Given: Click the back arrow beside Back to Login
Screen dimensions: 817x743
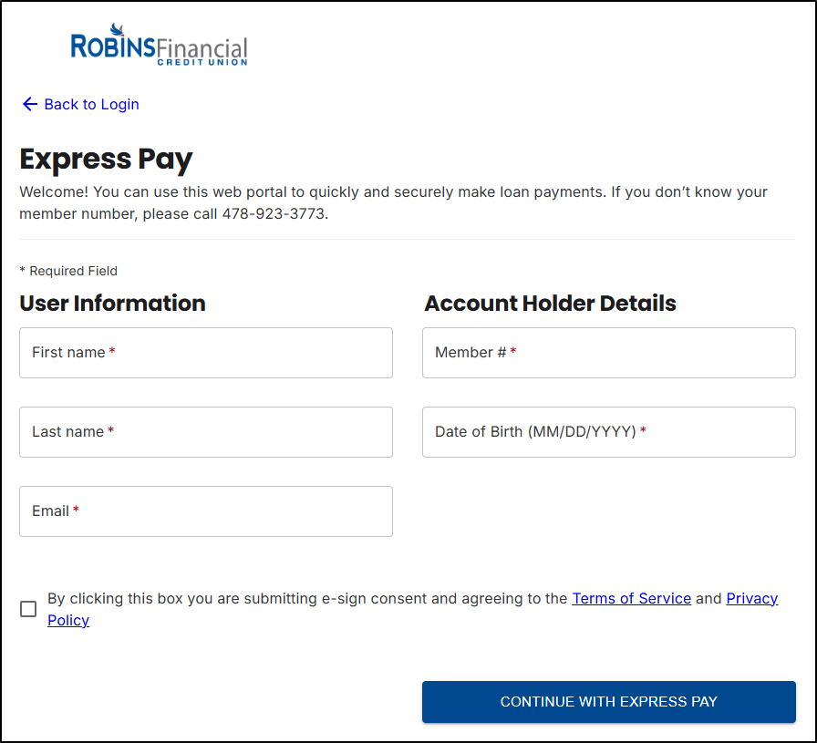Looking at the screenshot, I should [x=30, y=104].
